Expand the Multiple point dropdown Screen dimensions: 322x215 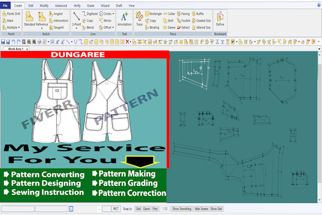19,27
